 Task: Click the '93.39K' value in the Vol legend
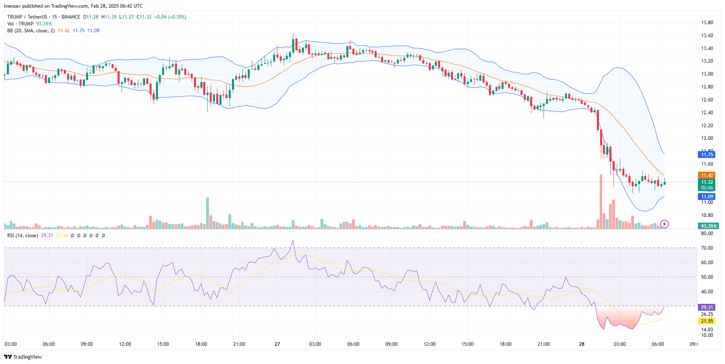click(x=44, y=24)
